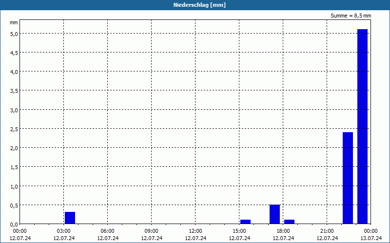The width and height of the screenshot is (390, 243).
Task: Click the '09:00' time axis label
Action: [x=151, y=231]
